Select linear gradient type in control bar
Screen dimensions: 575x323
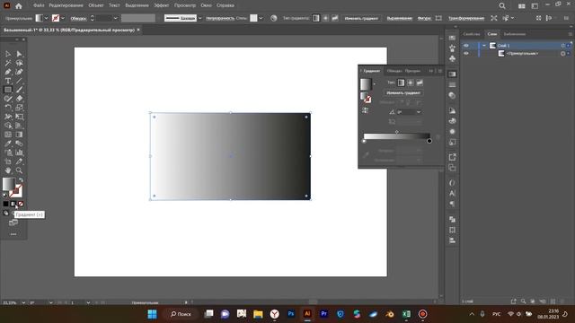coord(315,18)
